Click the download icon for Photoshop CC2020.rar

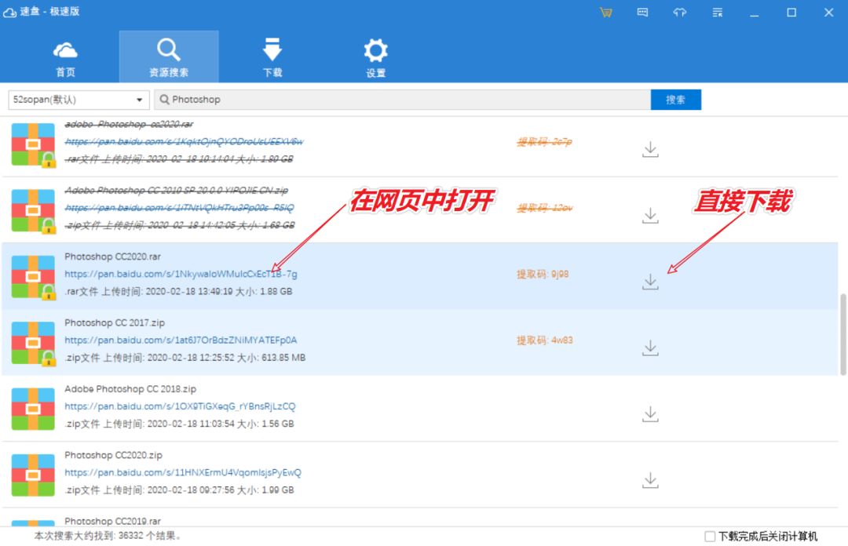[x=649, y=281]
